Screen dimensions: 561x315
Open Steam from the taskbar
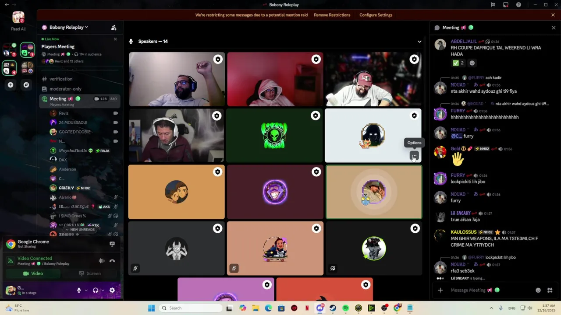click(x=333, y=308)
